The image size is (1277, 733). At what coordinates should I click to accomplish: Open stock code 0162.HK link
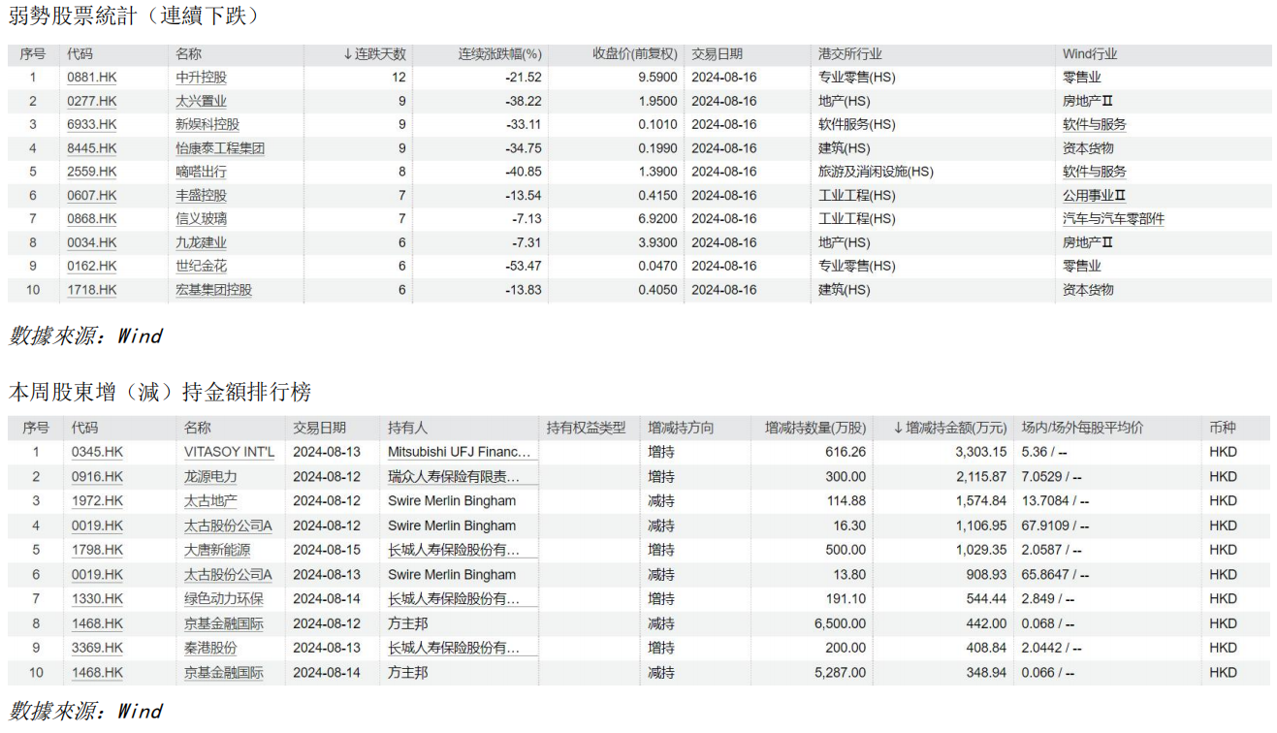92,266
